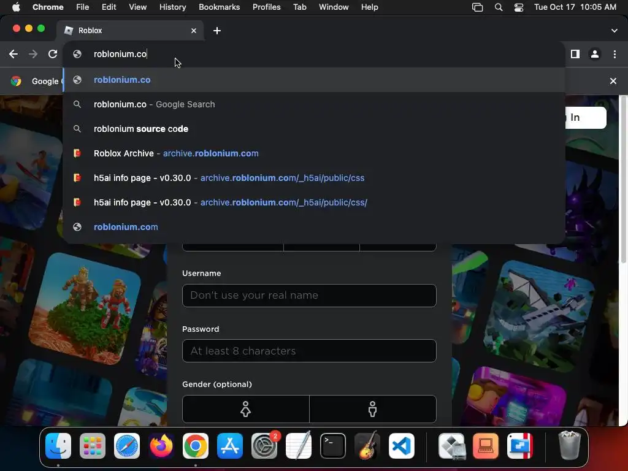
Task: Close the Roblox tab
Action: click(x=193, y=31)
